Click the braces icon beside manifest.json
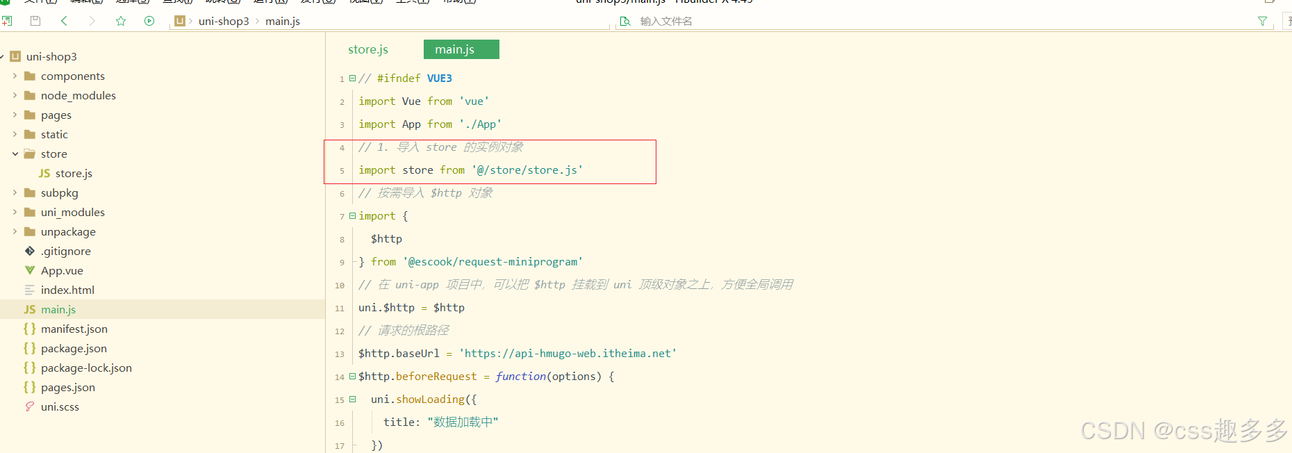The height and width of the screenshot is (453, 1292). 30,329
